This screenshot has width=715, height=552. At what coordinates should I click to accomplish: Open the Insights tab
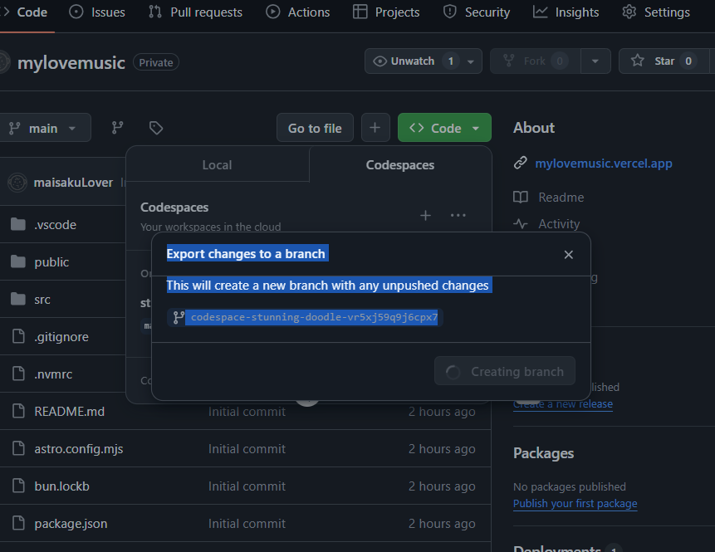(566, 12)
